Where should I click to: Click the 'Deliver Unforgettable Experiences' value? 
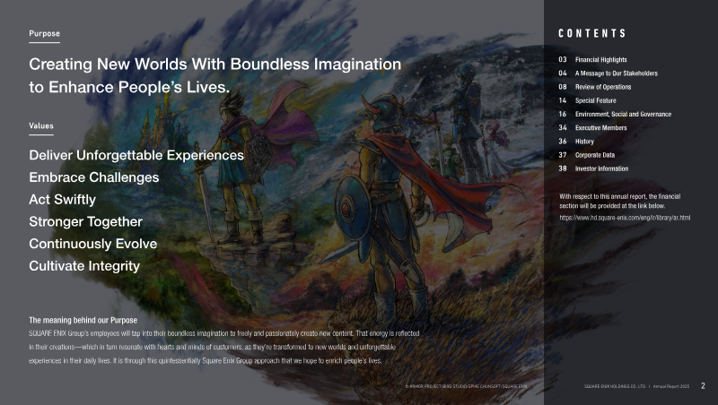pos(136,155)
